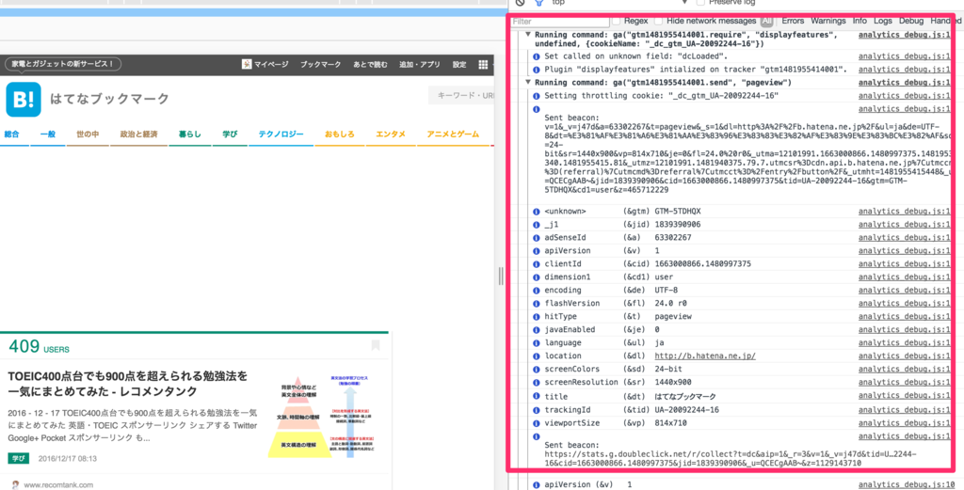The image size is (964, 490).
Task: Click the clear console icon
Action: pyautogui.click(x=520, y=3)
